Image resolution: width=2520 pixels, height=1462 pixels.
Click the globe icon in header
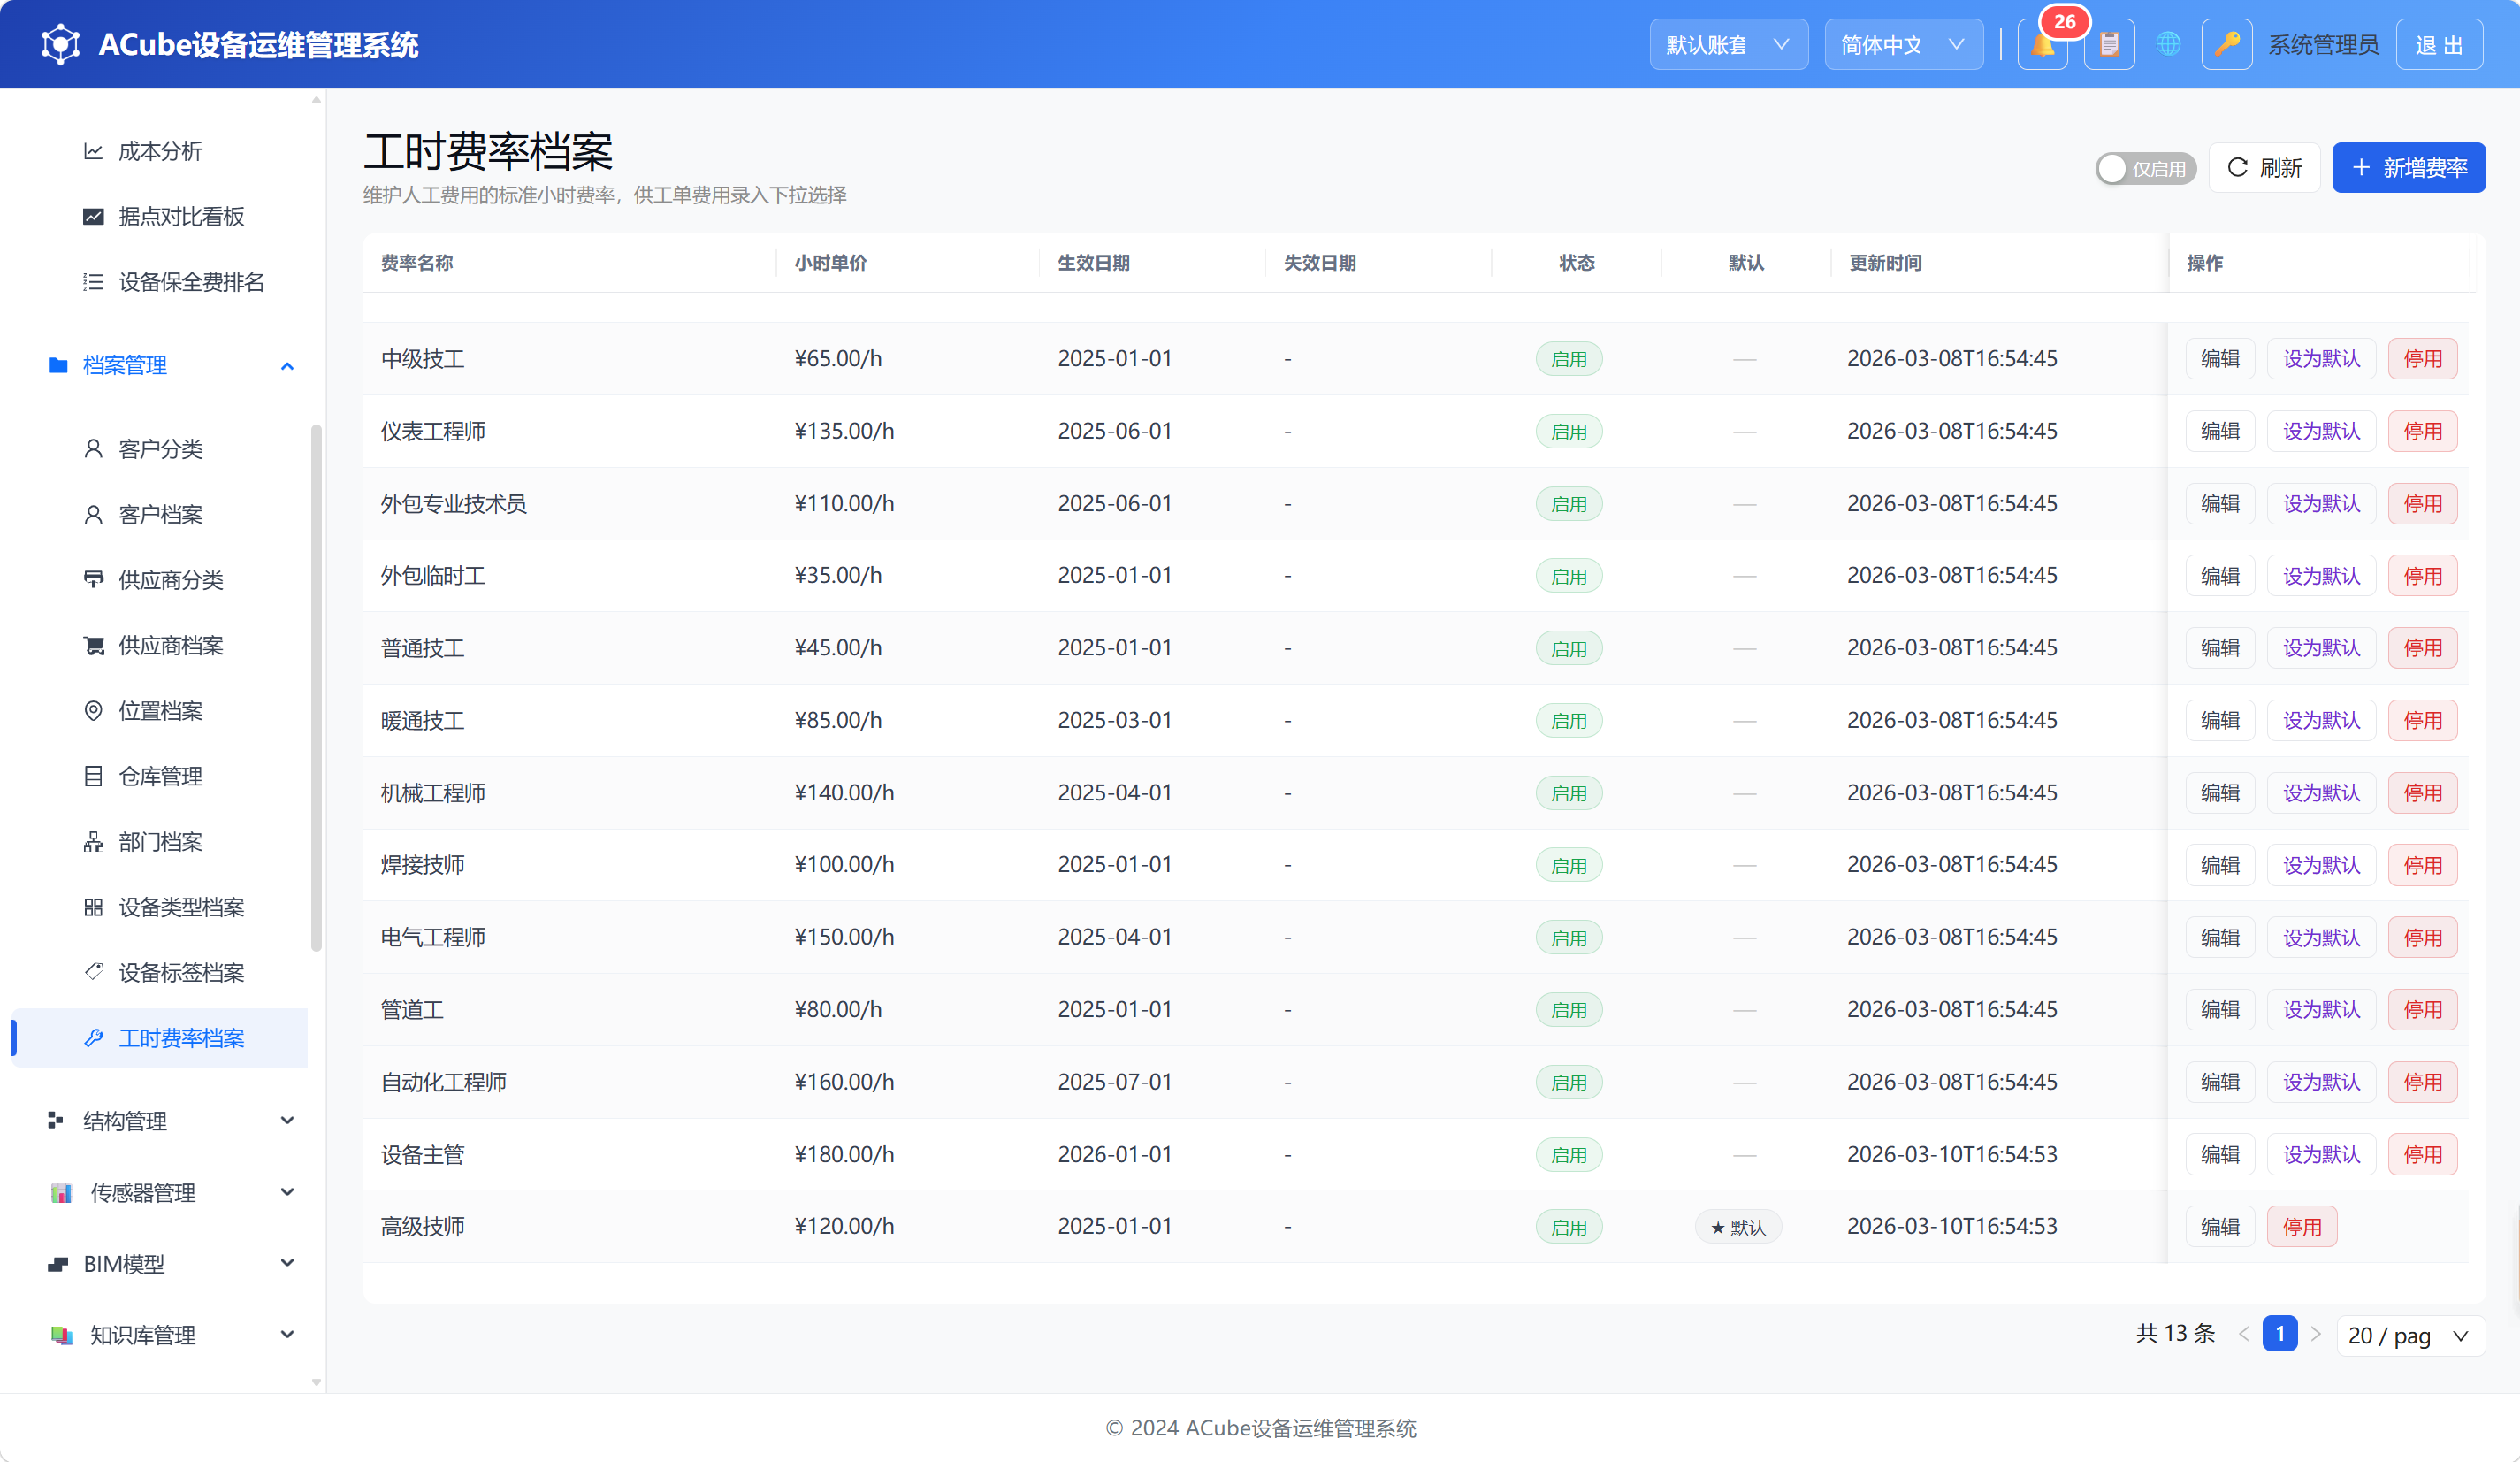(x=2168, y=45)
